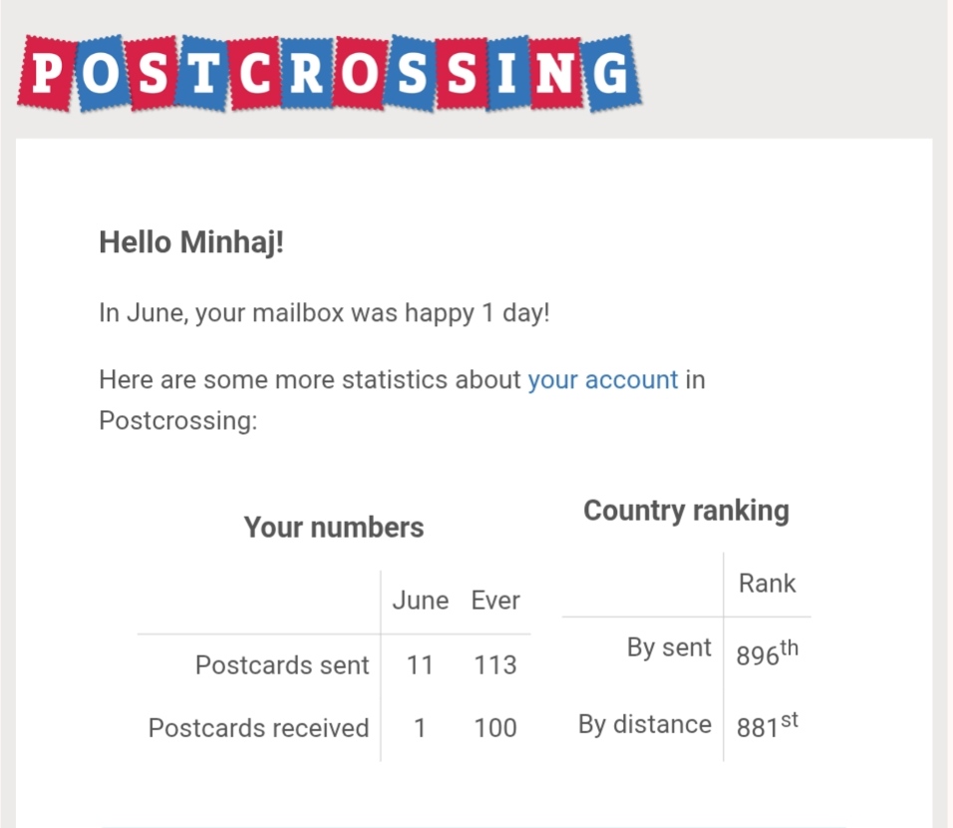Click the red P stamp in logo

(46, 74)
